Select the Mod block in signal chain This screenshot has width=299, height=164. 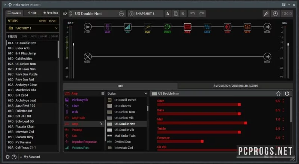207,27
